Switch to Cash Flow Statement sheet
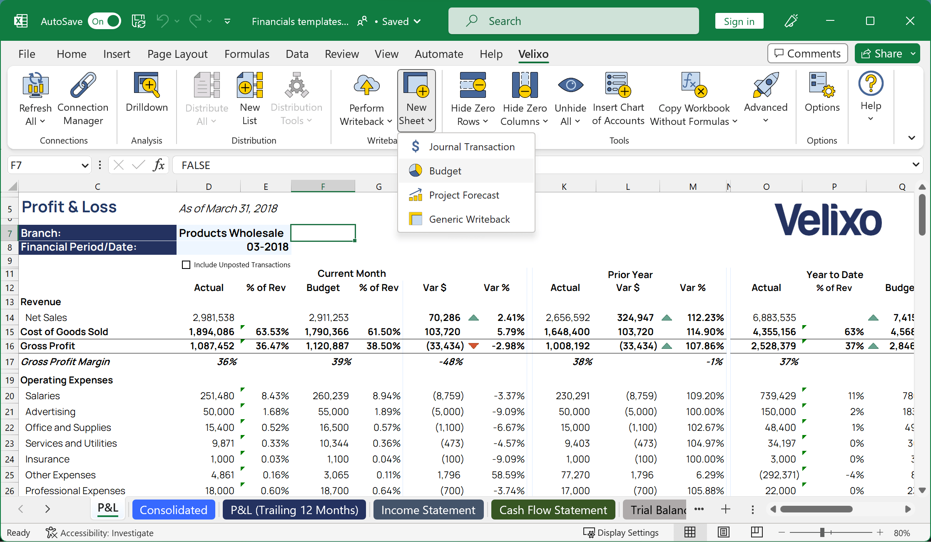 [x=553, y=510]
